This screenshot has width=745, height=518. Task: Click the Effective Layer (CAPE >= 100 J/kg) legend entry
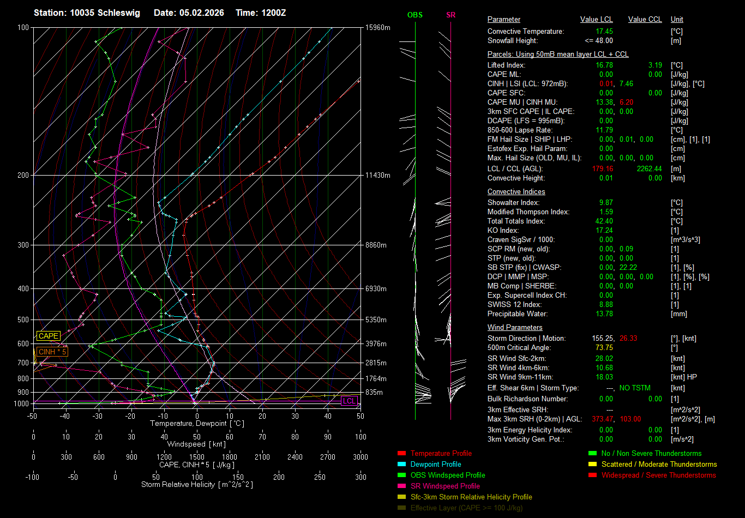tap(466, 508)
